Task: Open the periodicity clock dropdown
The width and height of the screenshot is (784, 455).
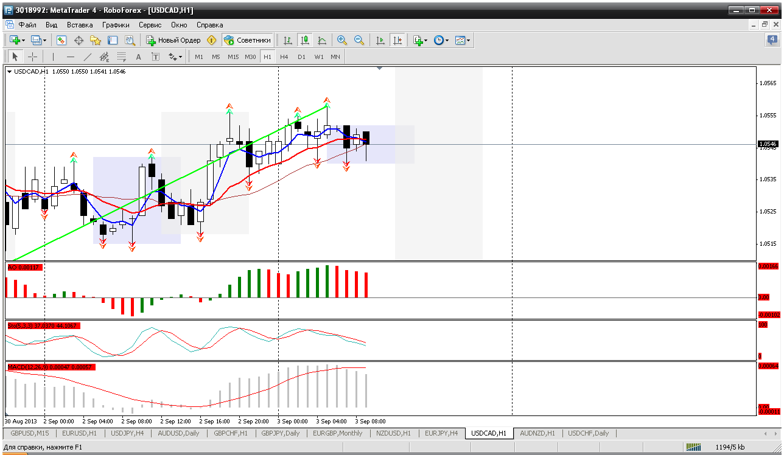Action: (x=441, y=40)
